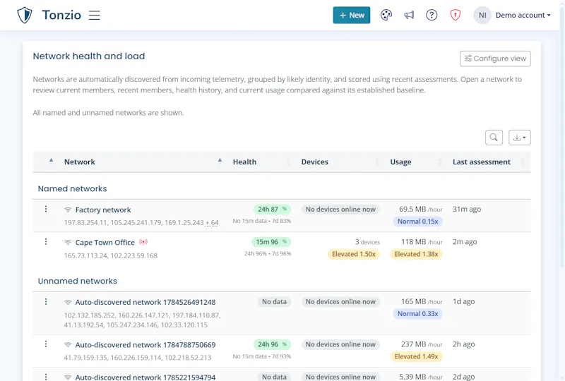Click the first column sort arrow
The height and width of the screenshot is (381, 565).
51,160
